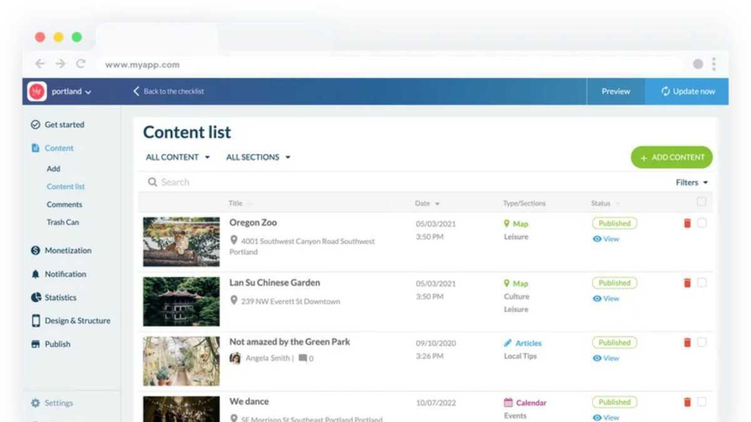751x422 pixels.
Task: Click the trash icon for Lan Su Chinese Garden
Action: click(x=687, y=283)
